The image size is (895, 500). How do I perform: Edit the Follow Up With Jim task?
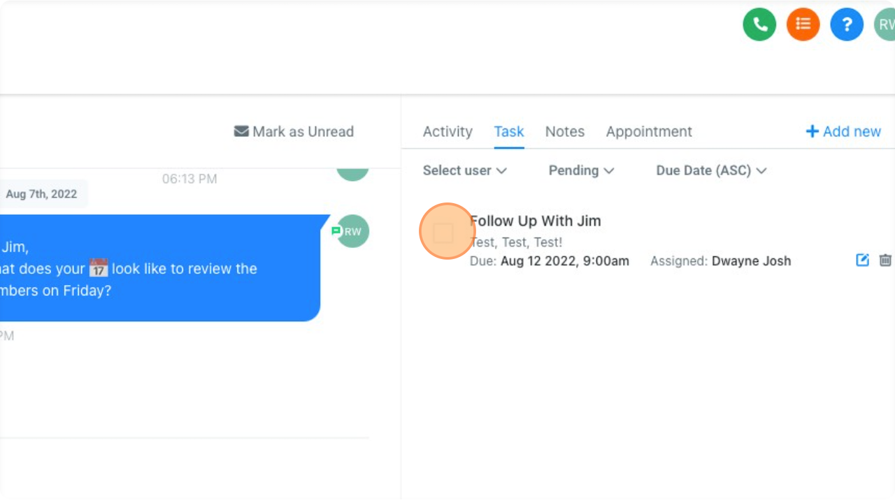click(863, 260)
